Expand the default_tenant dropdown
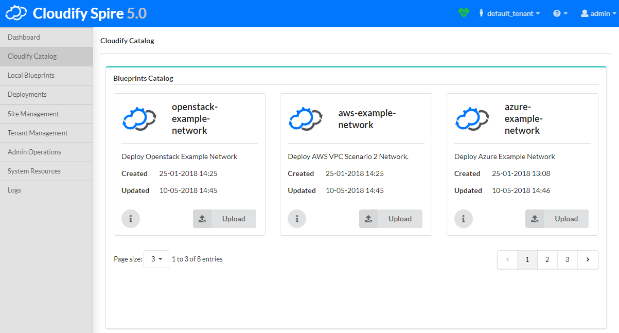This screenshot has width=619, height=333. coord(509,14)
